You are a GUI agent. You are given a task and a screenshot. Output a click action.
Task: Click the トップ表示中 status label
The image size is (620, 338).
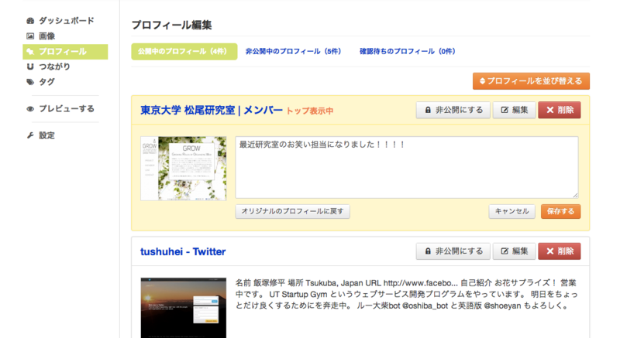(309, 111)
